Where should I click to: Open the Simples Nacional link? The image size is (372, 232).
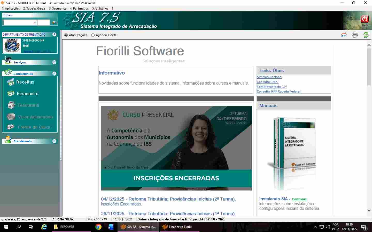tap(269, 77)
